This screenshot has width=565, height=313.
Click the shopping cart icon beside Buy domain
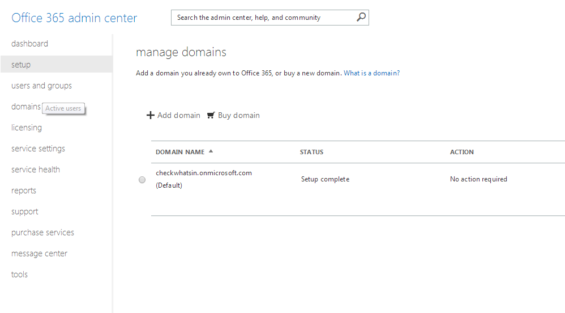point(211,115)
